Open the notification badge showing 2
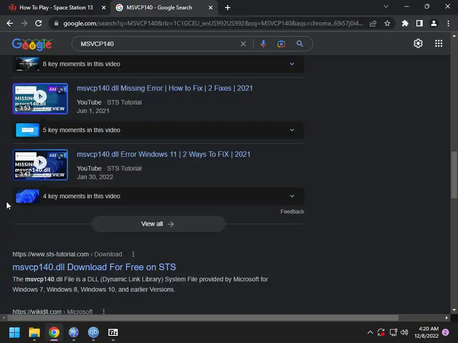The image size is (458, 343). pos(445,332)
